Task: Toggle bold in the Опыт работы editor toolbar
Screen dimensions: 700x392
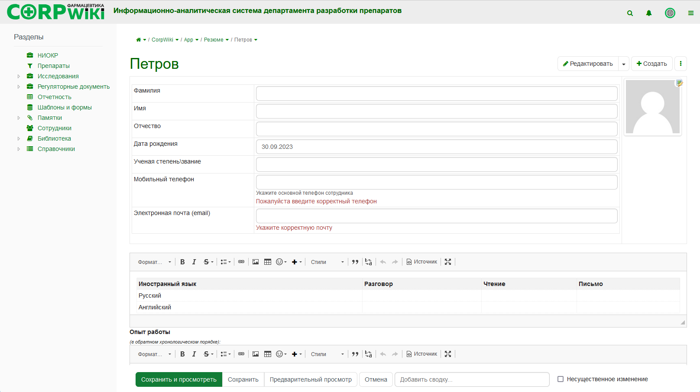Action: pyautogui.click(x=182, y=354)
